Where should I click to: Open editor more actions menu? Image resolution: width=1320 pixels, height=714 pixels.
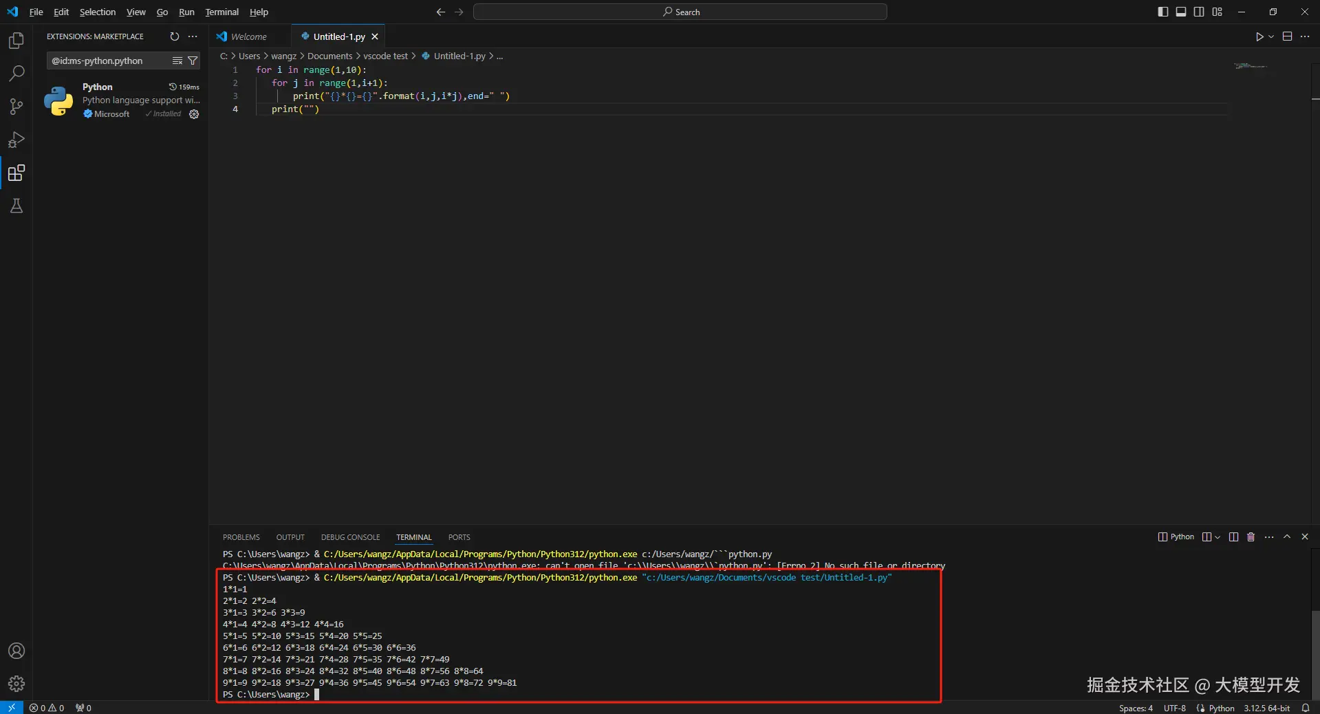(1305, 36)
